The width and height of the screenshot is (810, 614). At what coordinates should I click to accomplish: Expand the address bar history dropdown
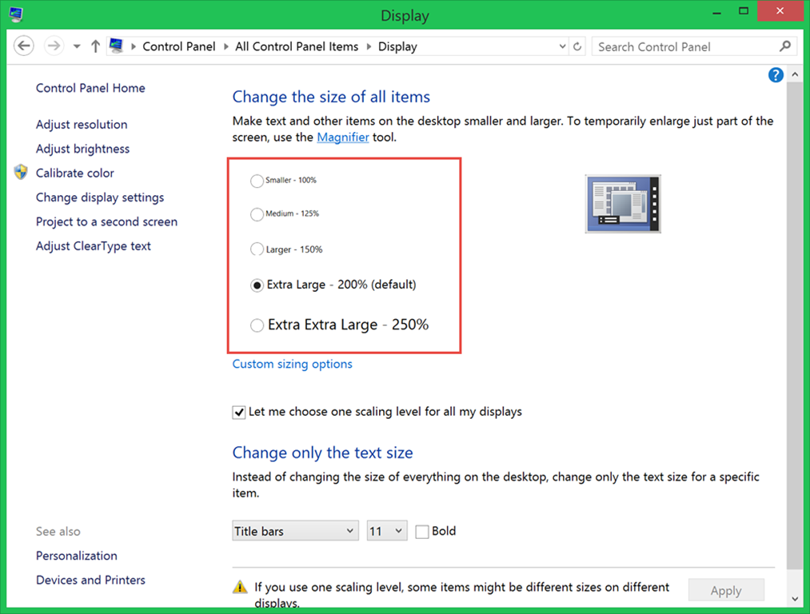563,46
